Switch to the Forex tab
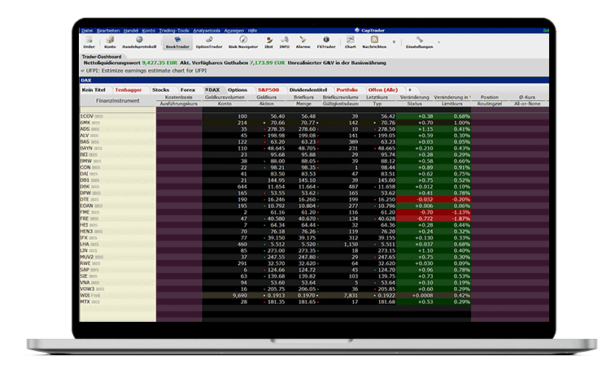 (188, 89)
